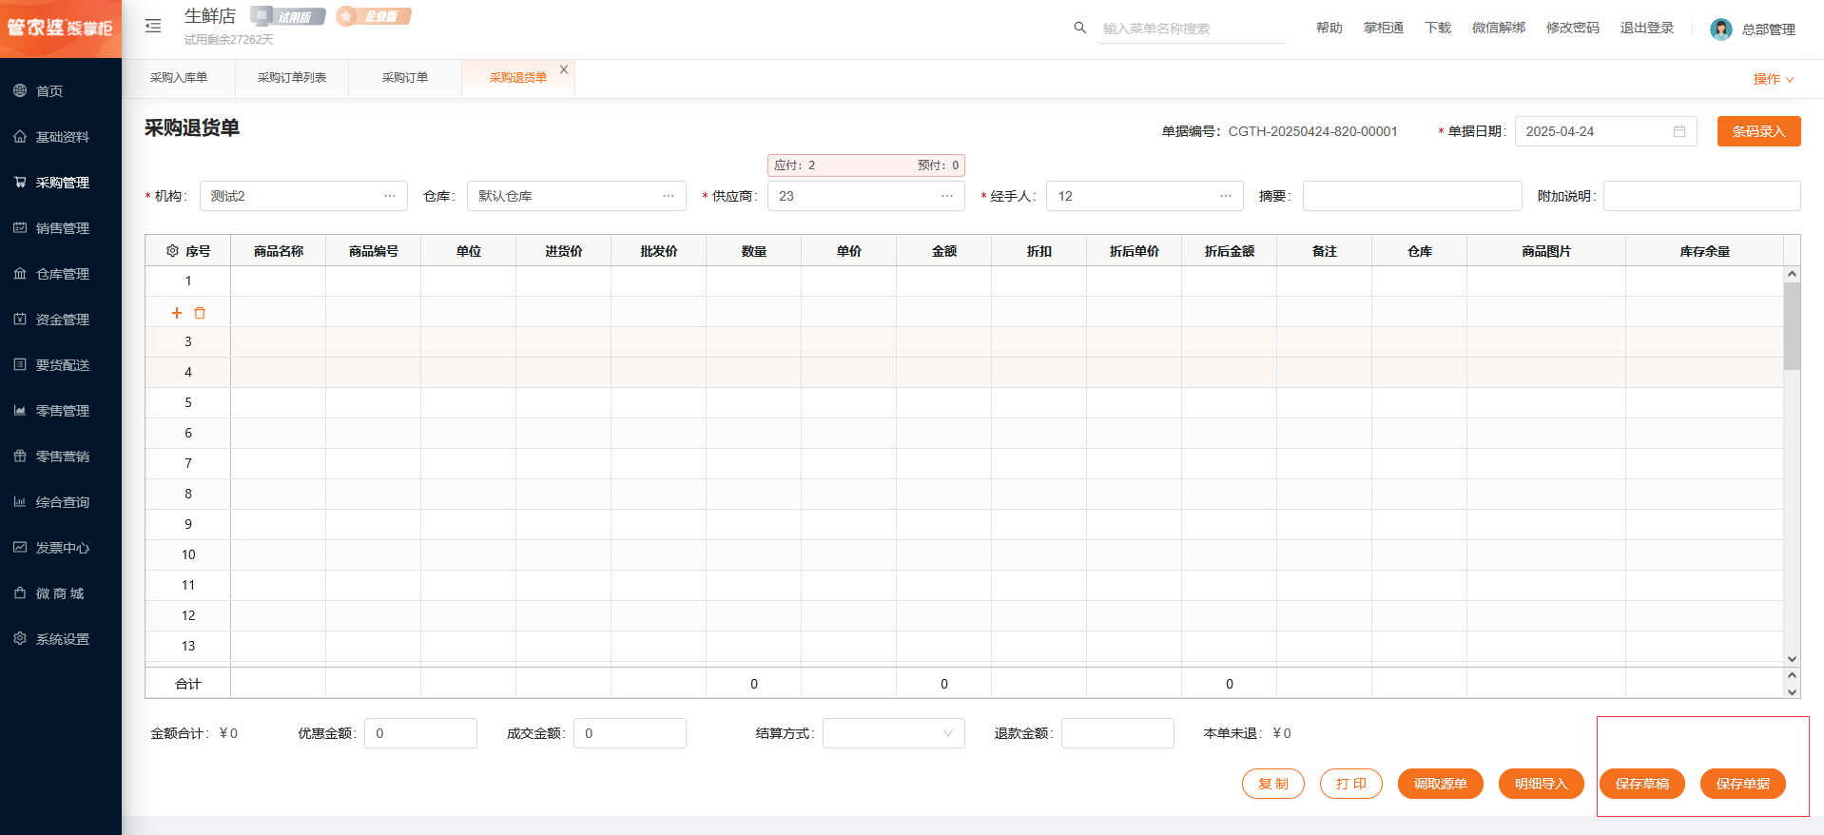Close the 采购退货单 tab

(564, 69)
